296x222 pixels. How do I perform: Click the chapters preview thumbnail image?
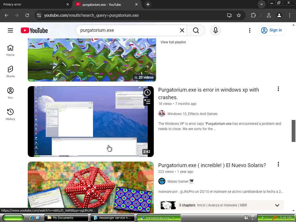(168, 205)
